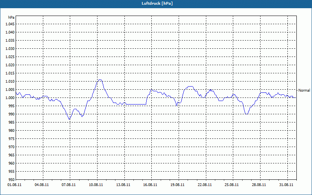Click the 1.020 y-axis value
The width and height of the screenshot is (312, 195).
click(10, 65)
